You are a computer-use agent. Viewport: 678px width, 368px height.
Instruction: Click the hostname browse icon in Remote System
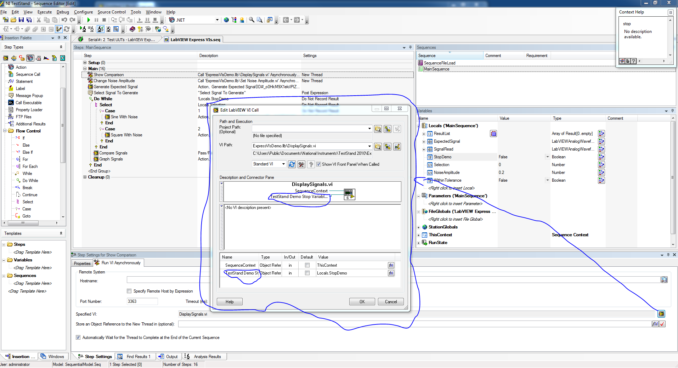[664, 280]
